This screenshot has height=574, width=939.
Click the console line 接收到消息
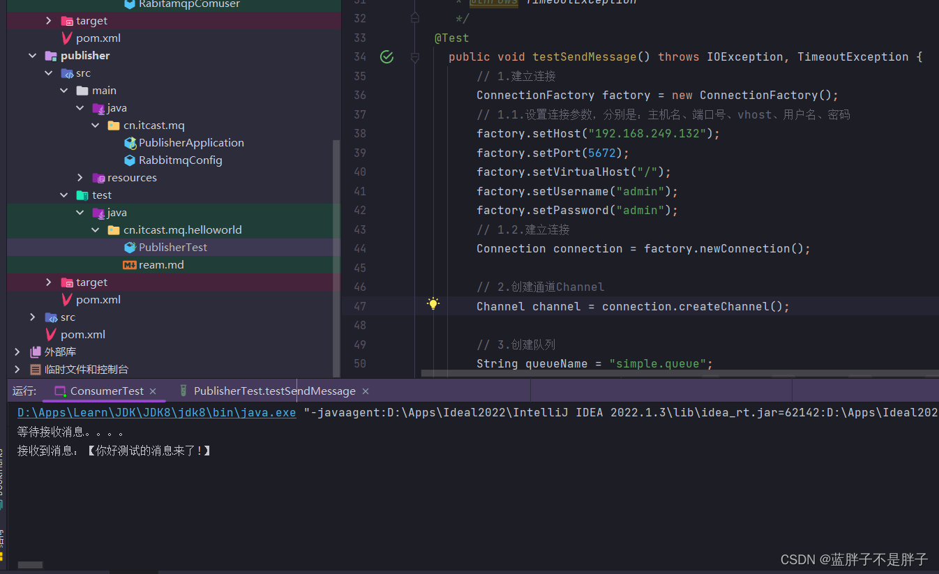click(114, 451)
